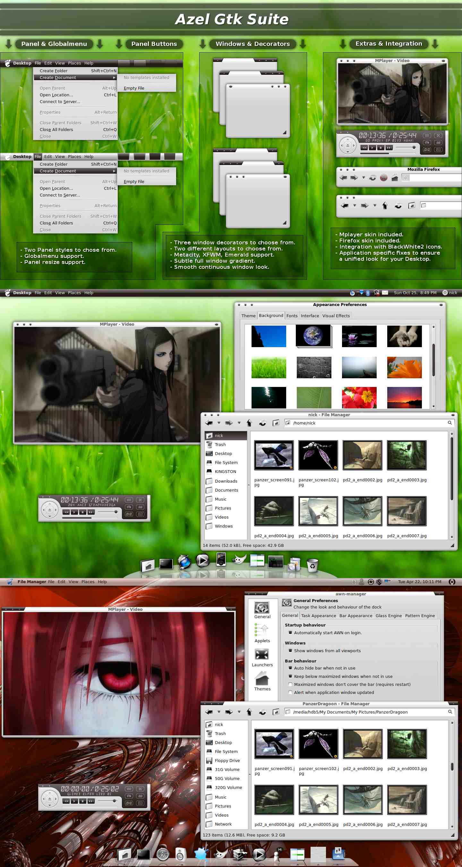Viewport: 462px width, 867px height.
Task: Reload folder in PanzerDragoon File Manager
Action: point(263,712)
